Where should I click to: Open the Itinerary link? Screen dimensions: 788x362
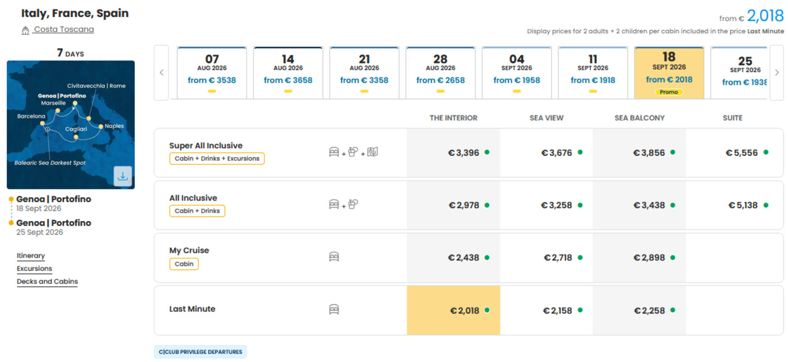point(31,256)
